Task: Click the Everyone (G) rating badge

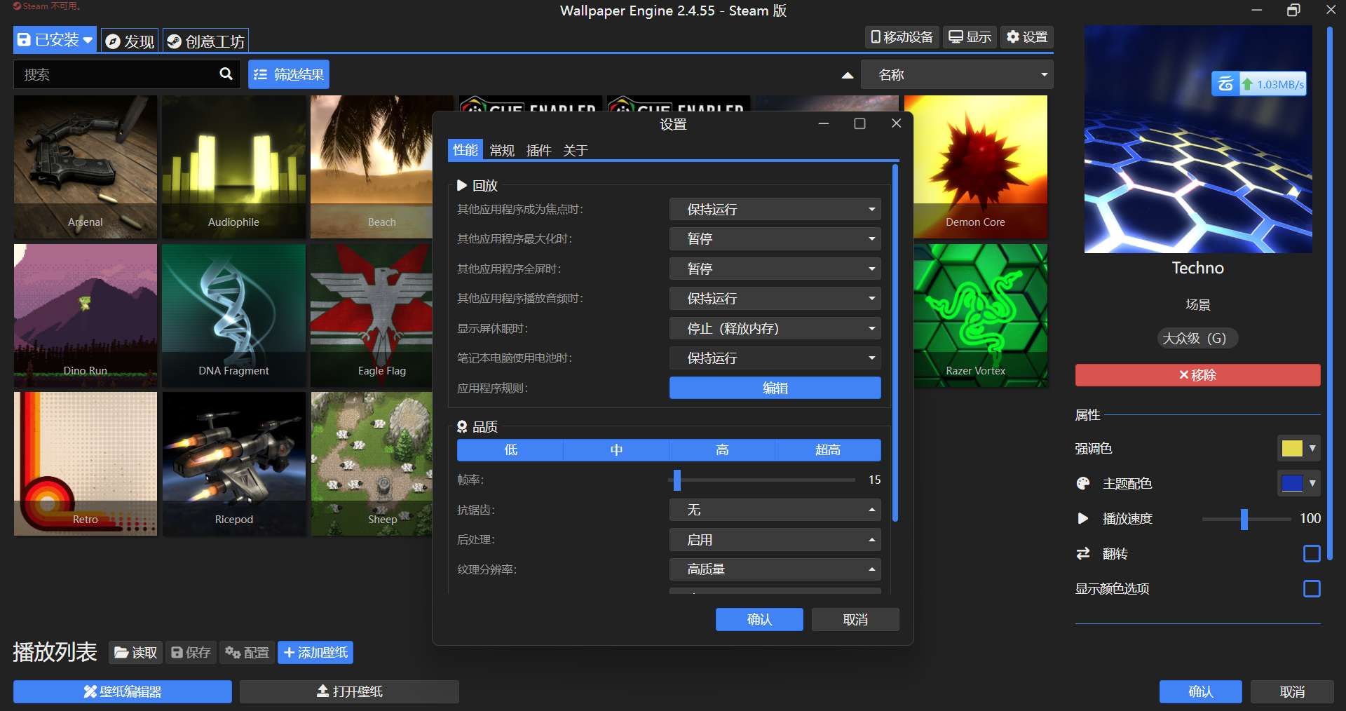Action: [1197, 339]
